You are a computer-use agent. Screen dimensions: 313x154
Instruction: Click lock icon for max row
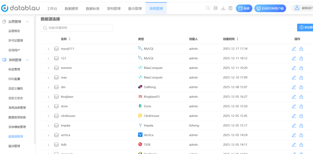301,77
